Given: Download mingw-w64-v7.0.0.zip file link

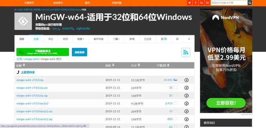Looking at the screenshot, I should tap(30, 80).
